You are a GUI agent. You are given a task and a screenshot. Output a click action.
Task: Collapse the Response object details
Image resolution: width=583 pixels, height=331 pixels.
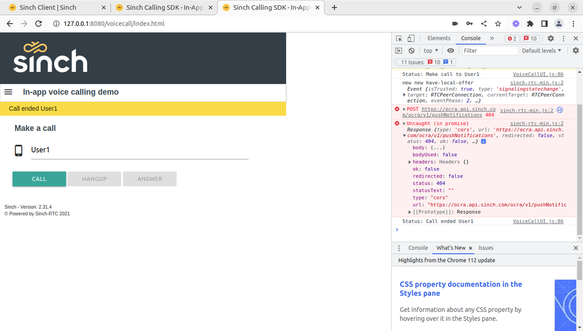pyautogui.click(x=404, y=136)
